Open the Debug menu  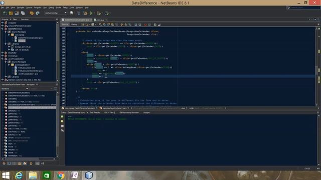pos(51,7)
